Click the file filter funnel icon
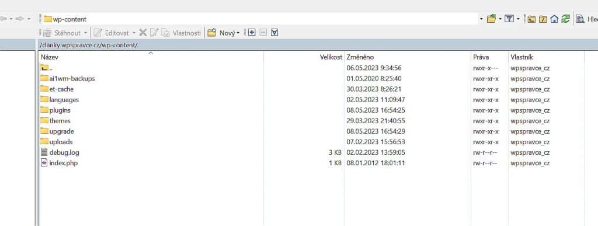The width and height of the screenshot is (598, 226). (x=509, y=19)
